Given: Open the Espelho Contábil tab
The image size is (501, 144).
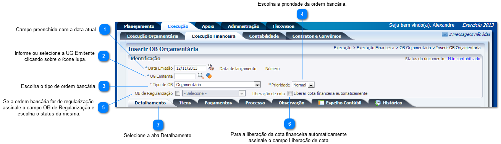Looking at the screenshot, I should click(340, 103).
